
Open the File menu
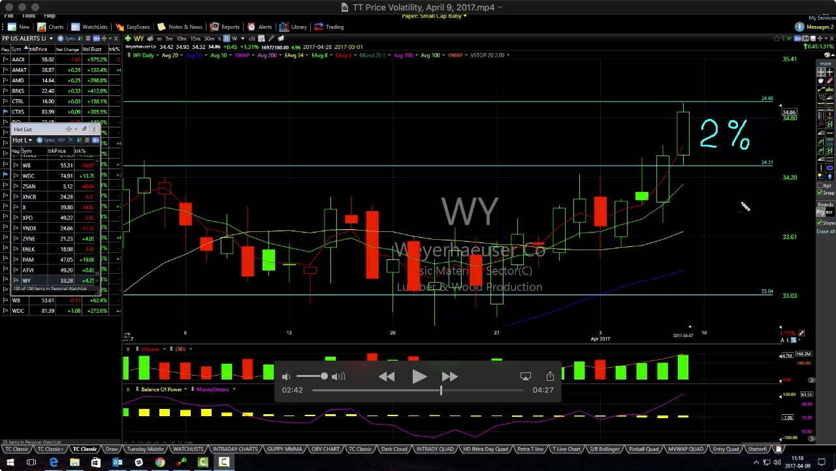[8, 16]
